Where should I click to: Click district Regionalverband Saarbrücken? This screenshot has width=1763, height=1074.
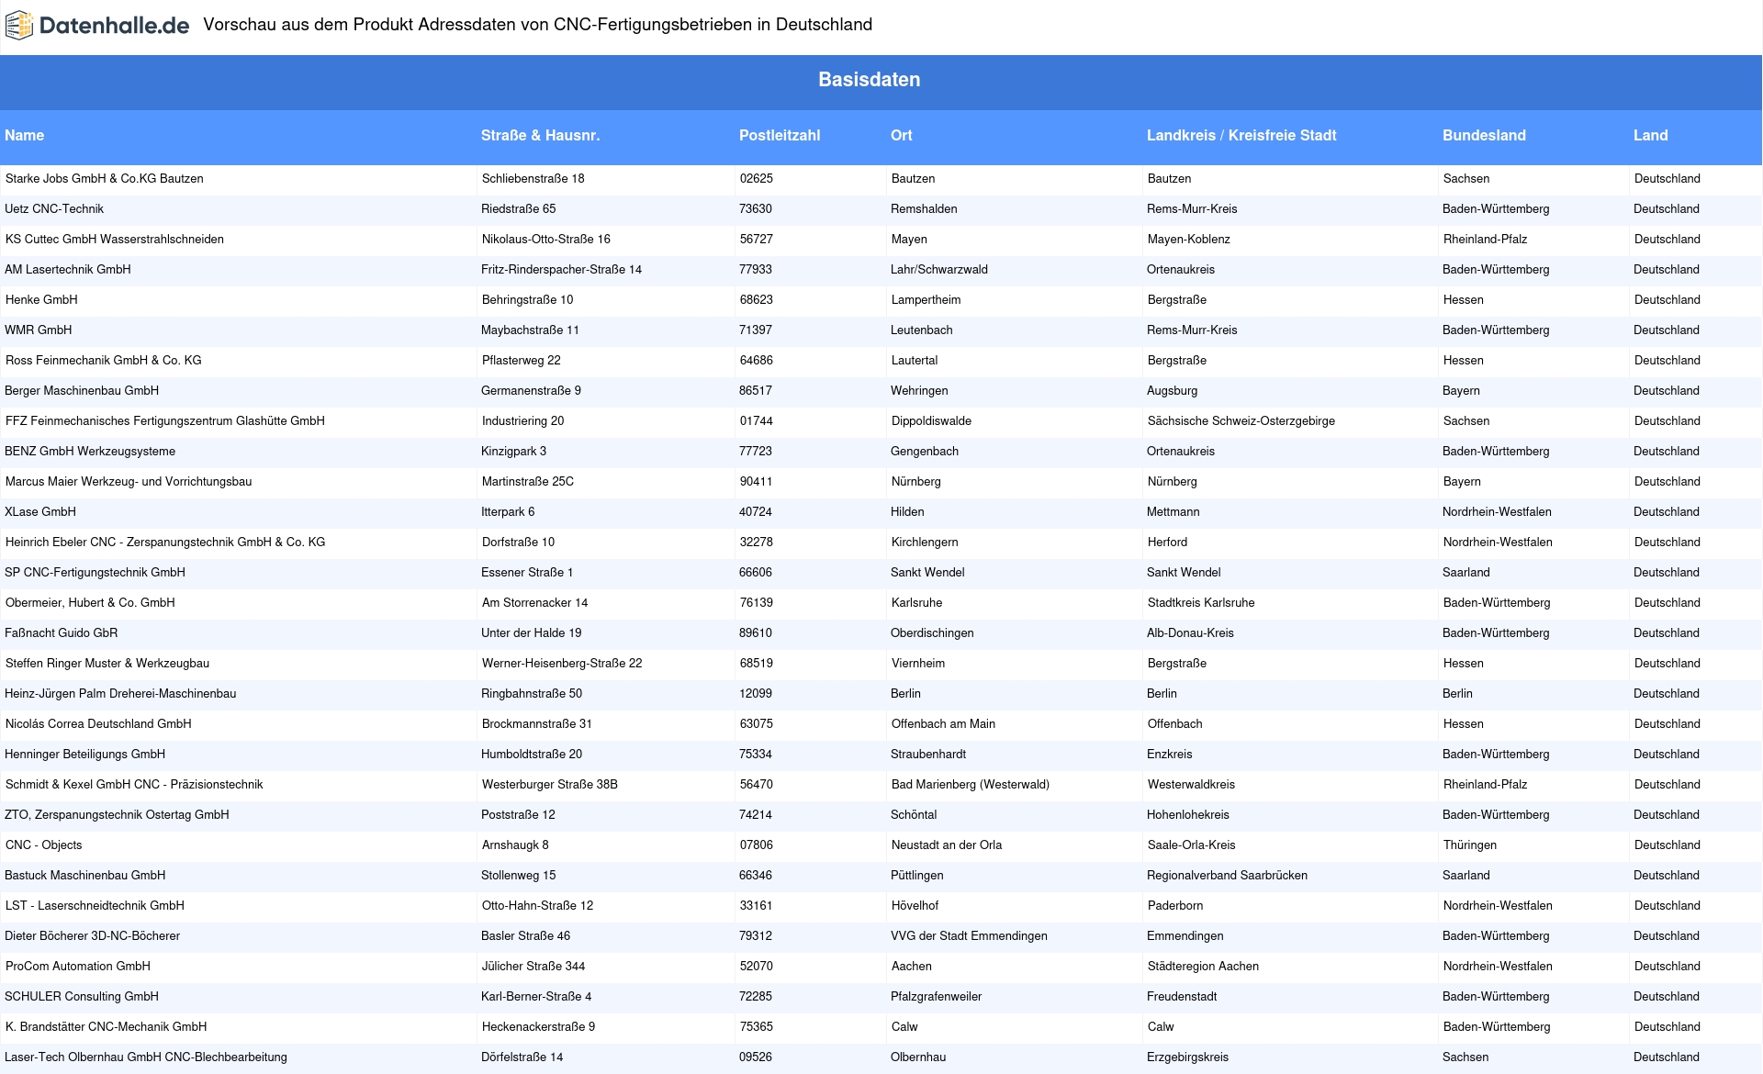click(1227, 876)
